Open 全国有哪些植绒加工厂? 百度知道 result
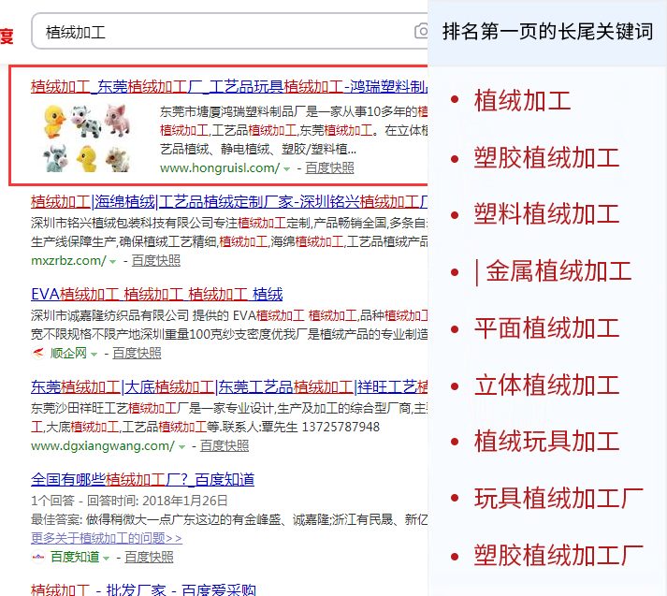 pyautogui.click(x=142, y=480)
